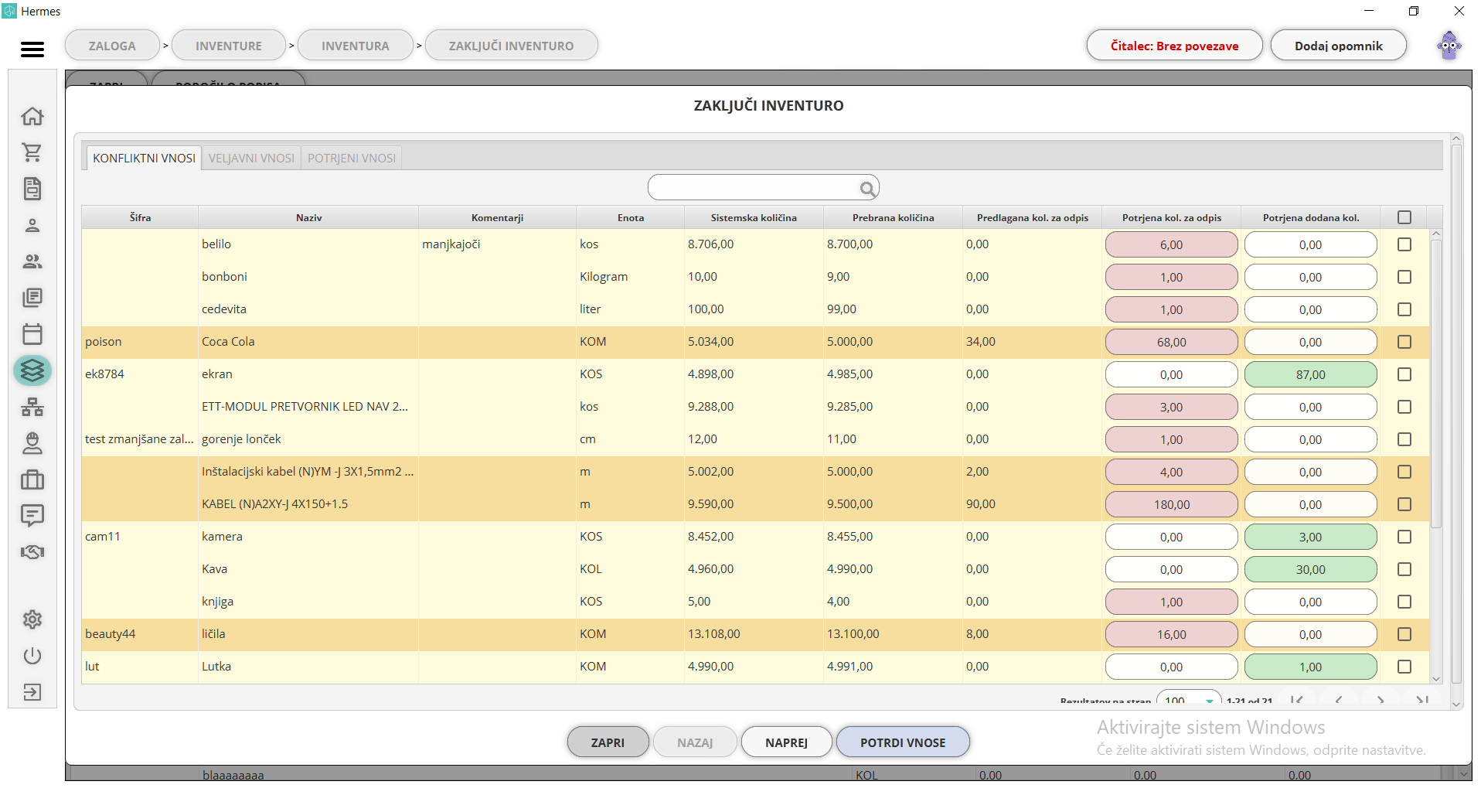Check the Coca Cola row checkbox
Viewport: 1481px width, 795px height.
[x=1404, y=342]
